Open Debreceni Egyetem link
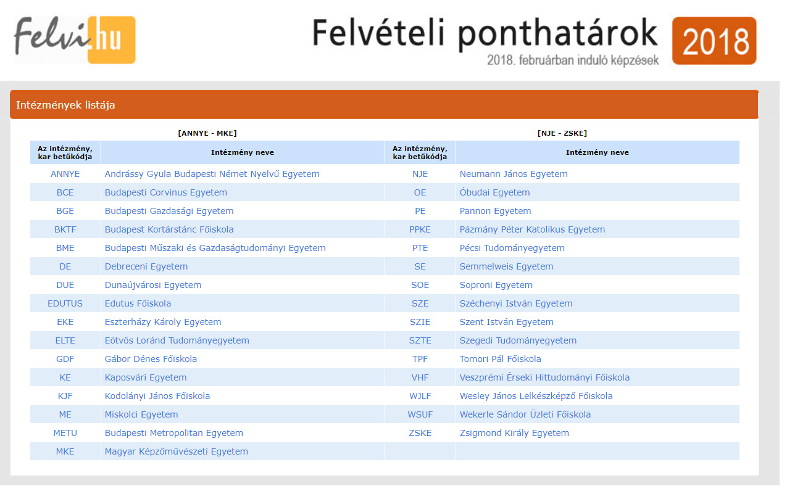Screen dimensions: 808x494 point(146,266)
